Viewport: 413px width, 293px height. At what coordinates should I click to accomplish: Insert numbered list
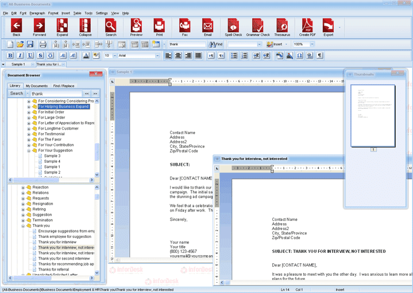click(x=244, y=56)
